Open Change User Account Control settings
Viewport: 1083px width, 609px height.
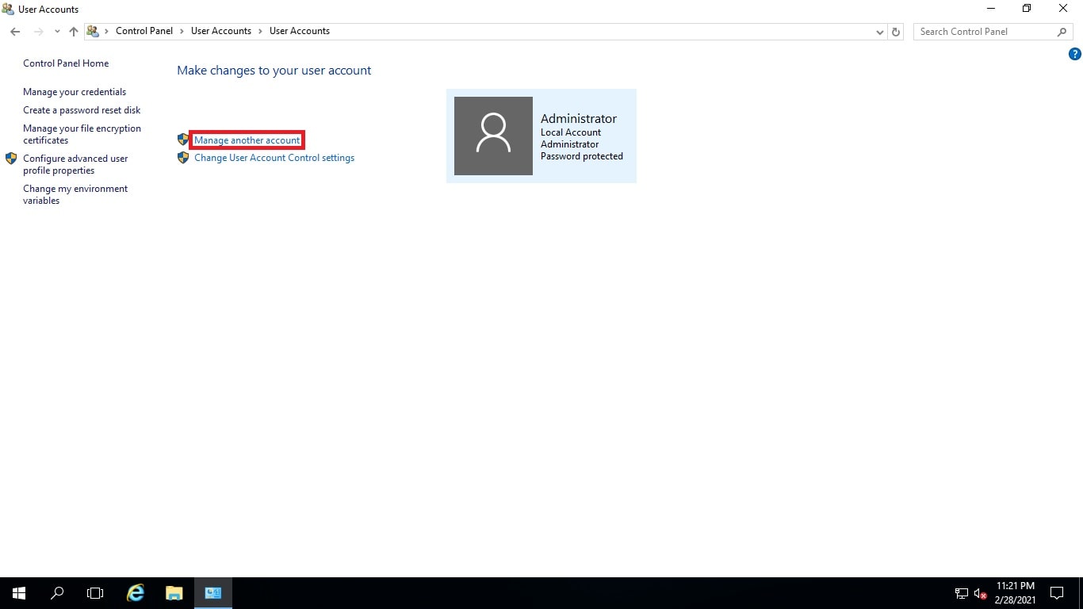[x=274, y=158]
